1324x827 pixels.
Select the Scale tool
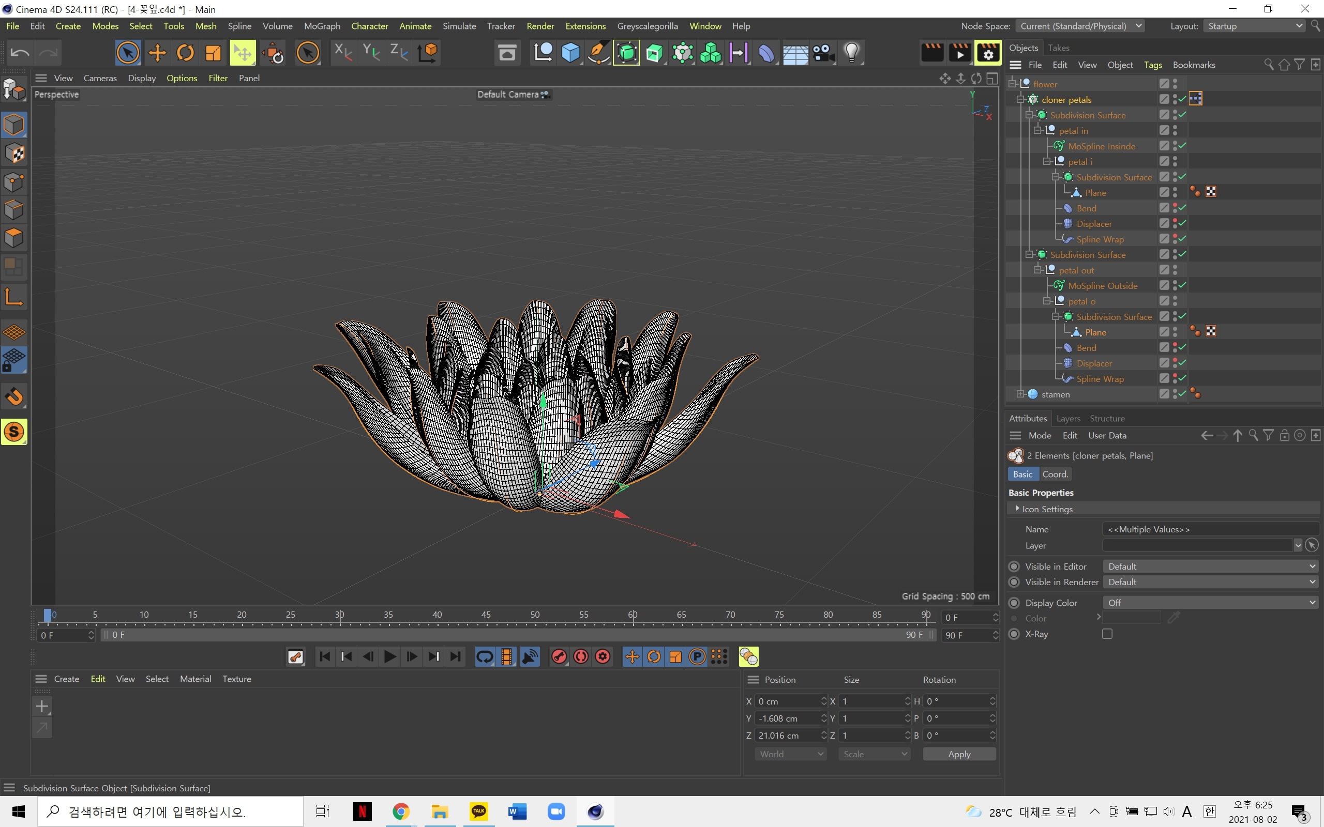[213, 53]
